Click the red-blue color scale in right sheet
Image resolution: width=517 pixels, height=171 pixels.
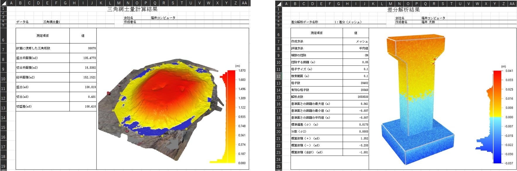(x=497, y=117)
